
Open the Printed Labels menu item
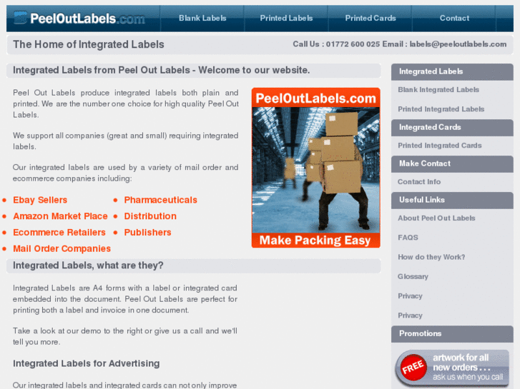(286, 19)
